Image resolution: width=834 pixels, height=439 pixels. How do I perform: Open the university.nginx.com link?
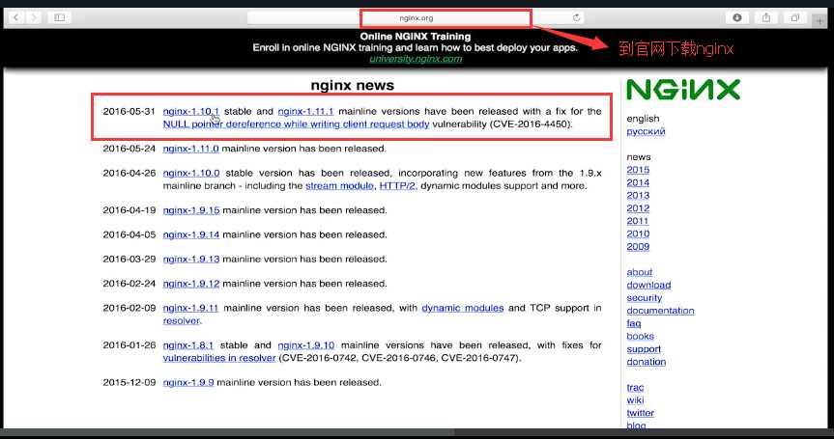point(416,59)
